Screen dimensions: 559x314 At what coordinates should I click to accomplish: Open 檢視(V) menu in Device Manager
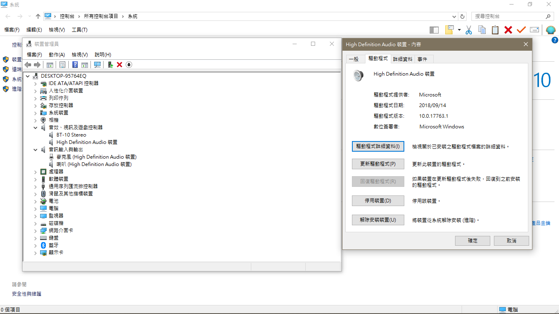click(80, 55)
